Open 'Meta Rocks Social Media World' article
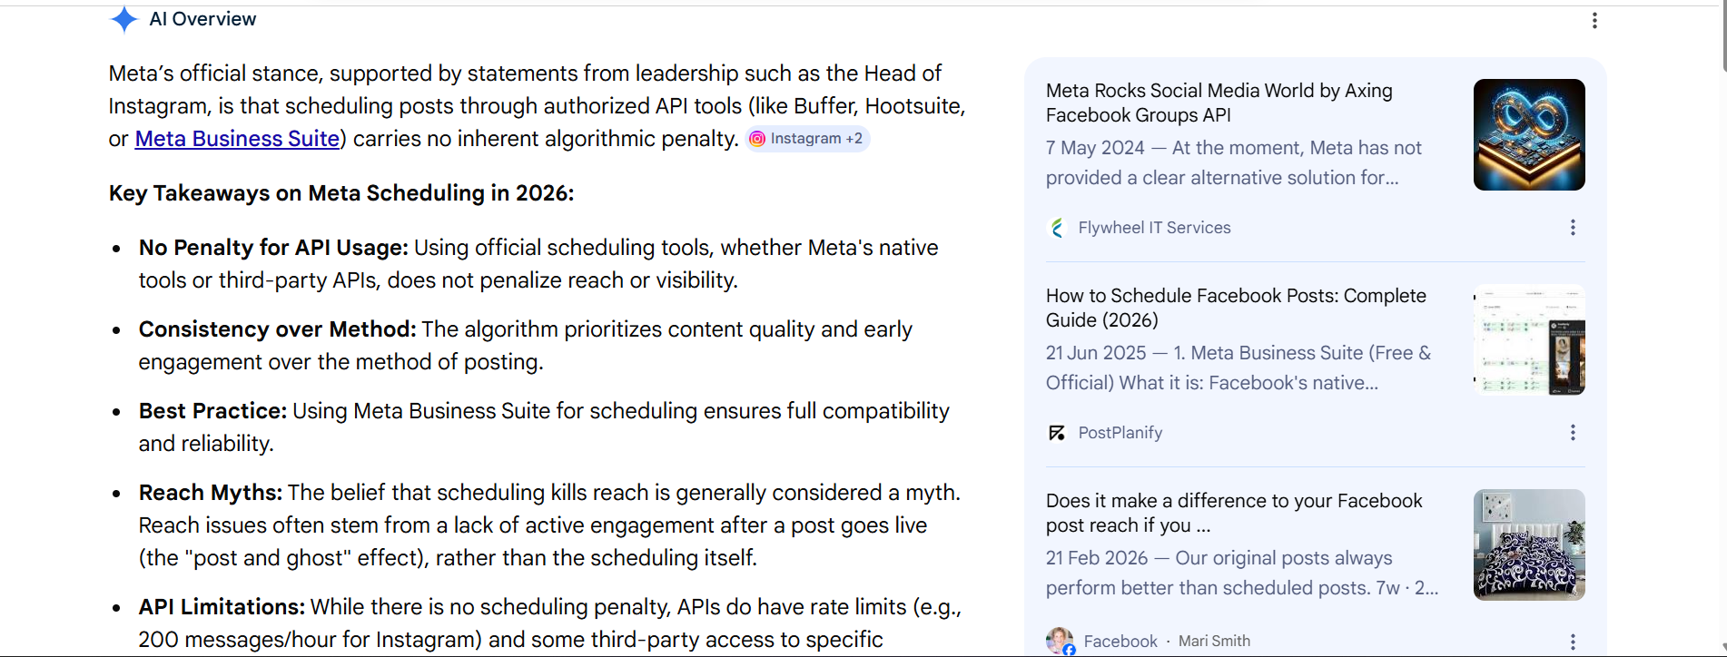 point(1219,103)
